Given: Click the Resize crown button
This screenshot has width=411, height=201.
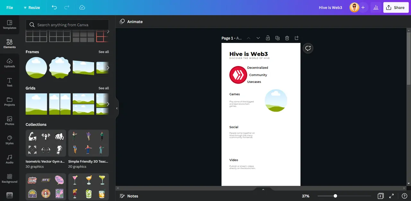Looking at the screenshot, I should [x=32, y=7].
